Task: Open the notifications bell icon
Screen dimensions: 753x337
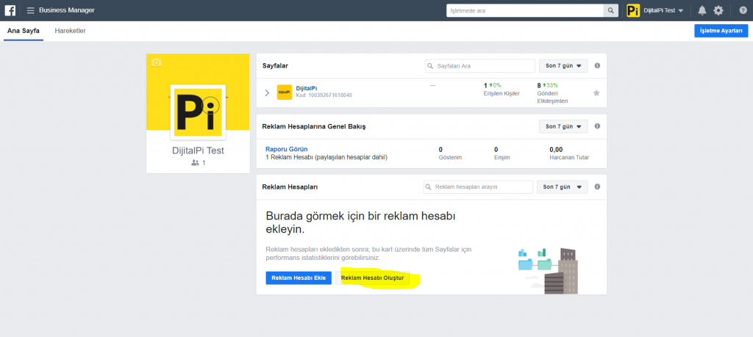Action: [702, 10]
